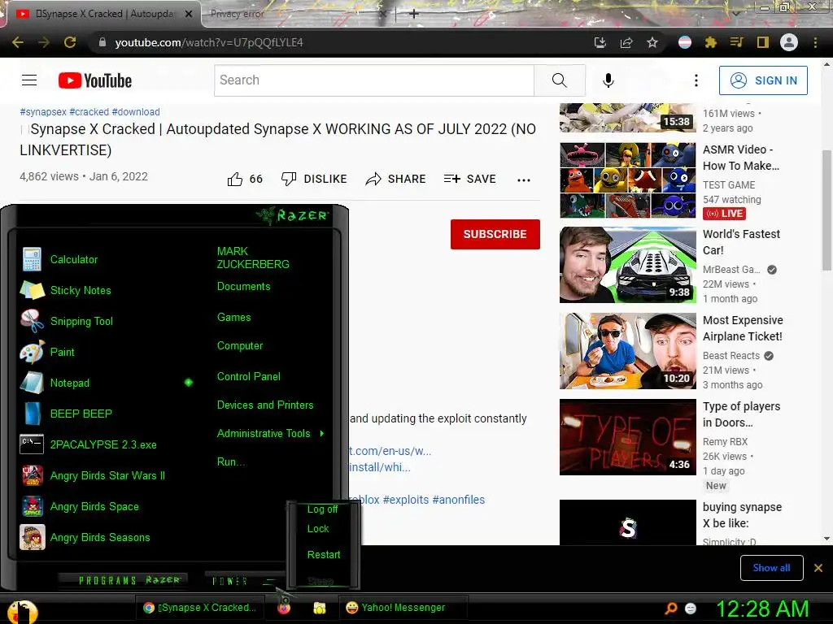This screenshot has height=624, width=833.
Task: Reload the YouTube page
Action: [x=70, y=42]
